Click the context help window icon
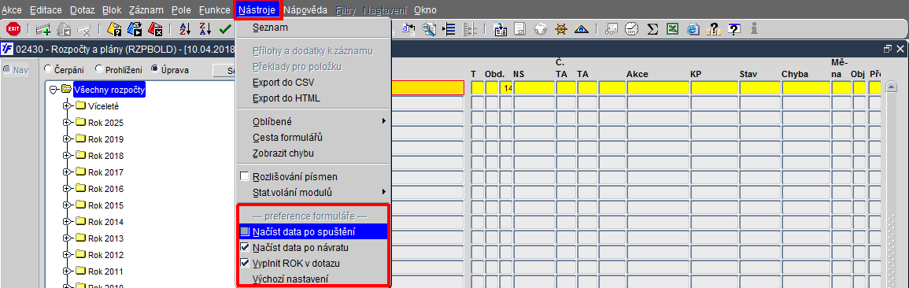 tap(734, 29)
